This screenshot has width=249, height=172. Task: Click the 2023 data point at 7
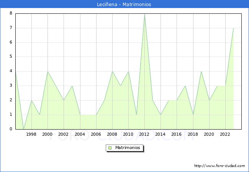point(233,28)
